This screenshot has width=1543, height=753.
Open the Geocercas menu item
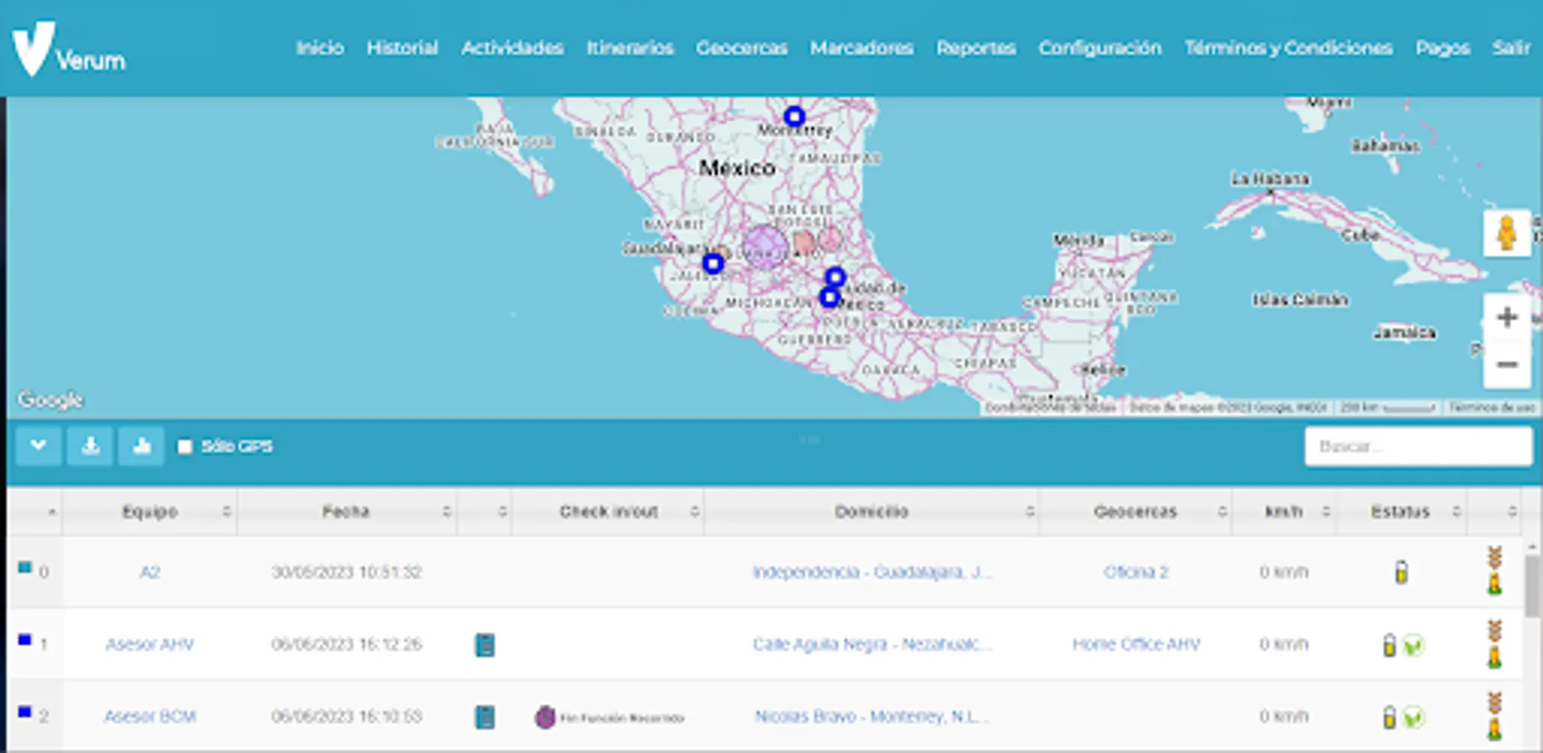pyautogui.click(x=741, y=48)
